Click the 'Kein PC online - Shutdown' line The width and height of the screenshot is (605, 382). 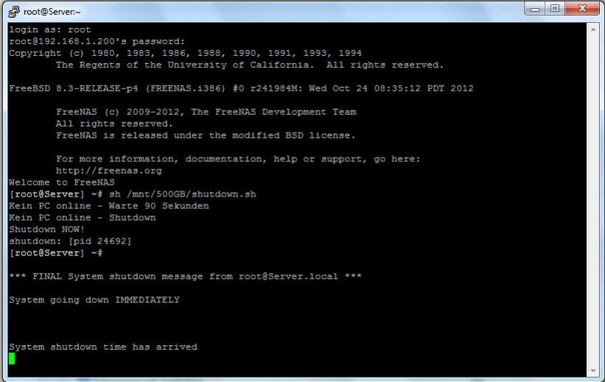click(83, 218)
